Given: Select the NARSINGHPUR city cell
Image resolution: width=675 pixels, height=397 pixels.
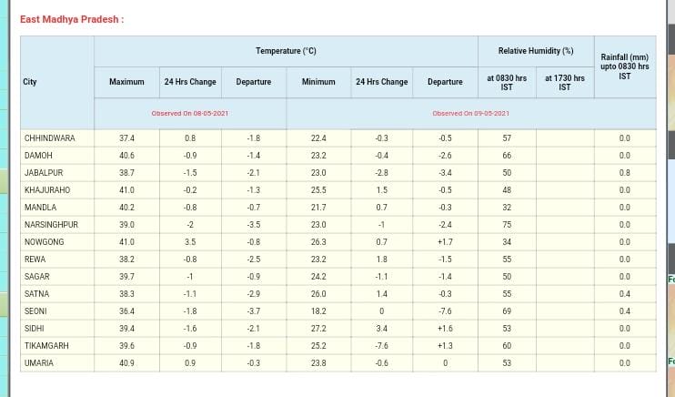Looking at the screenshot, I should tap(51, 225).
